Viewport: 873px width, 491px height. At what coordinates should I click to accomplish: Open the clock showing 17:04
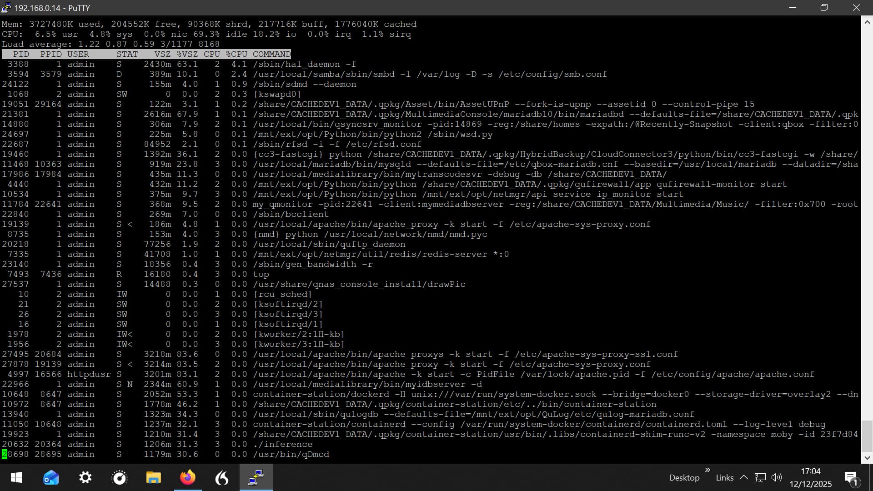click(810, 477)
